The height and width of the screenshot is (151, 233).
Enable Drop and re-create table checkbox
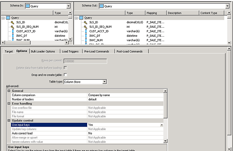coord(65,75)
